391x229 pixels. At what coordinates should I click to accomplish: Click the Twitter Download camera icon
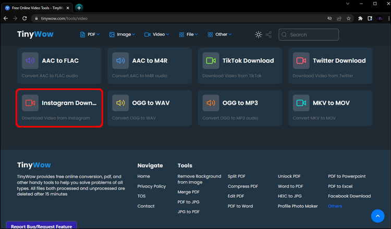coord(301,61)
